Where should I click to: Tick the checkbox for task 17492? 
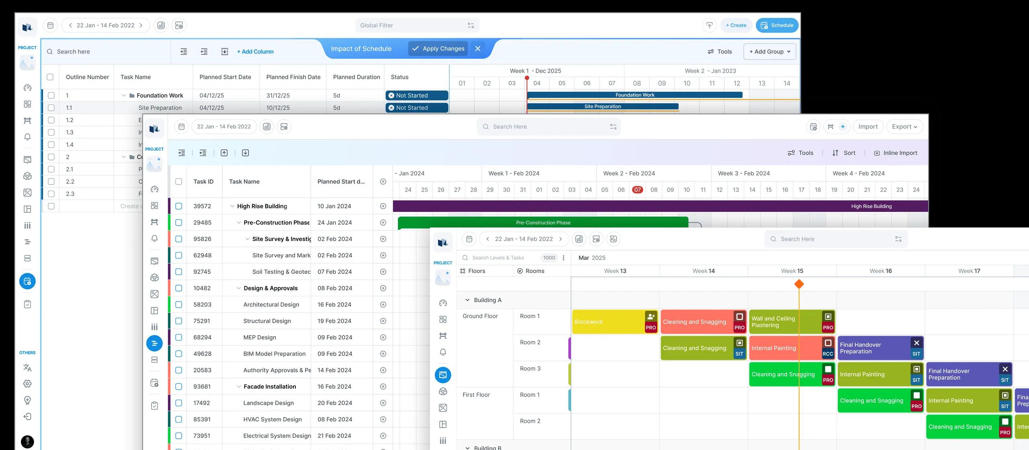(179, 403)
